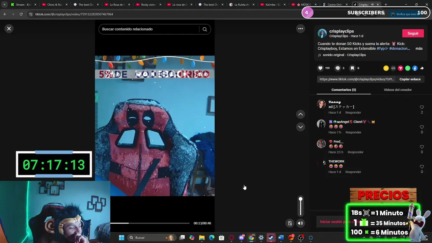
Task: Open the browser tab search dropdown
Action: point(4,5)
